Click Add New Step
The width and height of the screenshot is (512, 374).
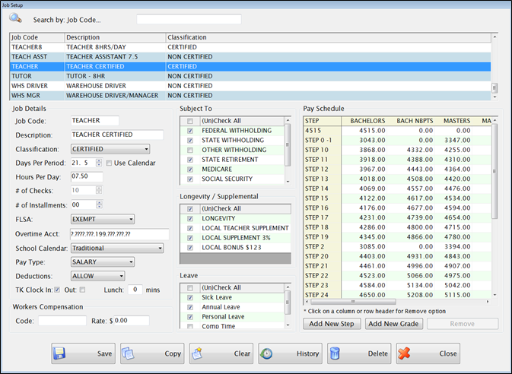(x=332, y=324)
